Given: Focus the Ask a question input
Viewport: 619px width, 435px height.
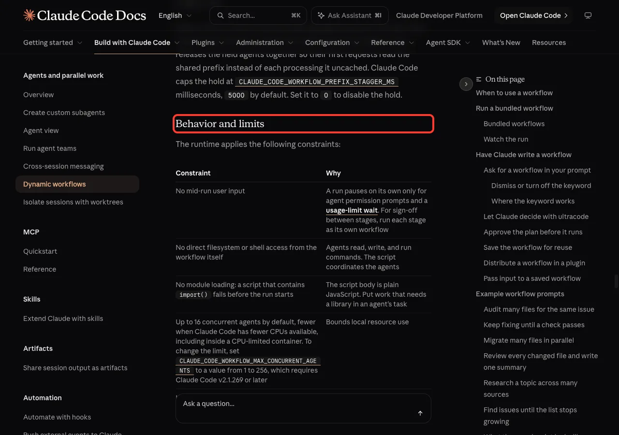Looking at the screenshot, I should [x=303, y=408].
